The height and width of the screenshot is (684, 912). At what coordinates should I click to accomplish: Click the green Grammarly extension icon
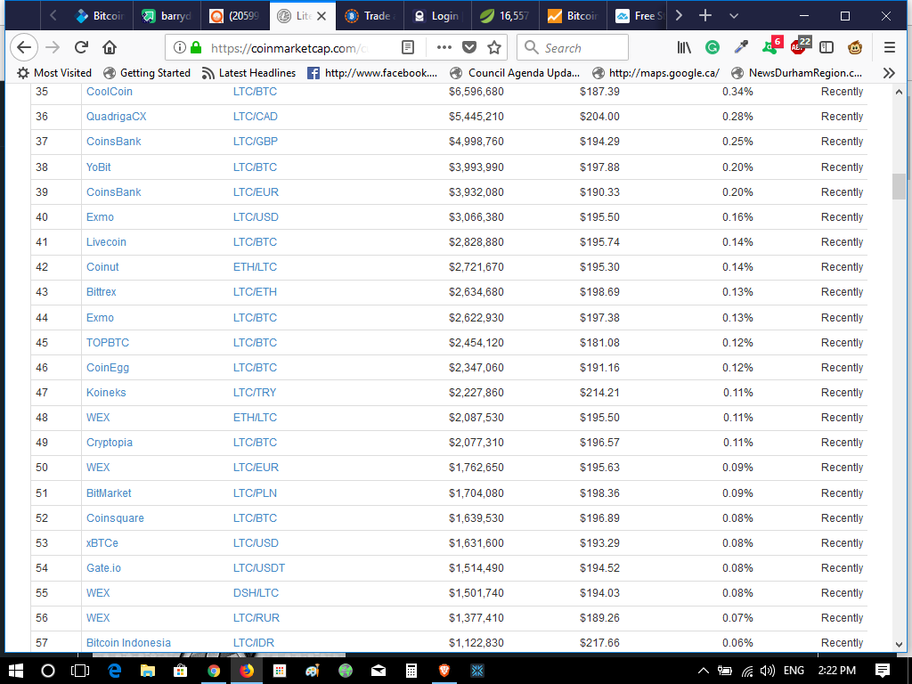click(712, 47)
